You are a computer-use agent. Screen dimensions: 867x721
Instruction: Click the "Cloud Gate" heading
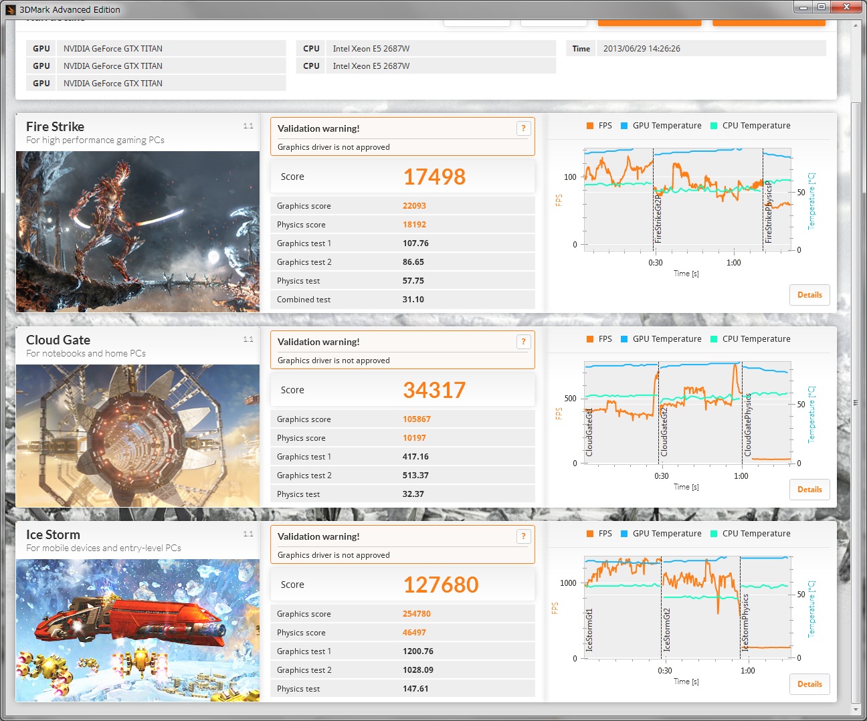click(x=58, y=340)
